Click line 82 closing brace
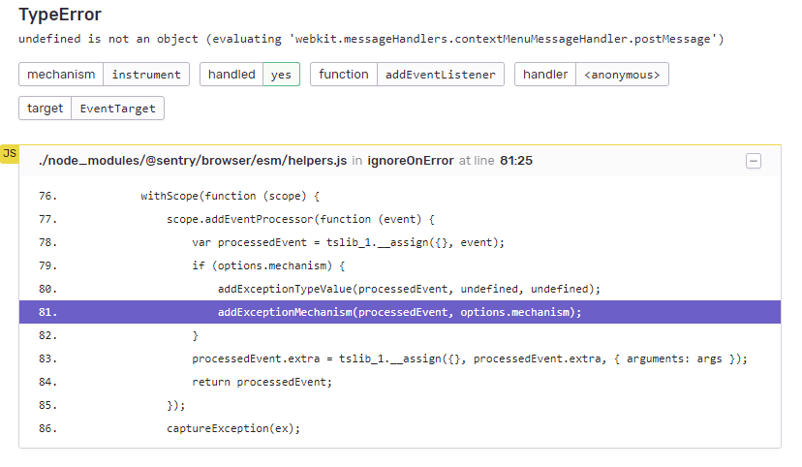The width and height of the screenshot is (802, 467). 400,335
